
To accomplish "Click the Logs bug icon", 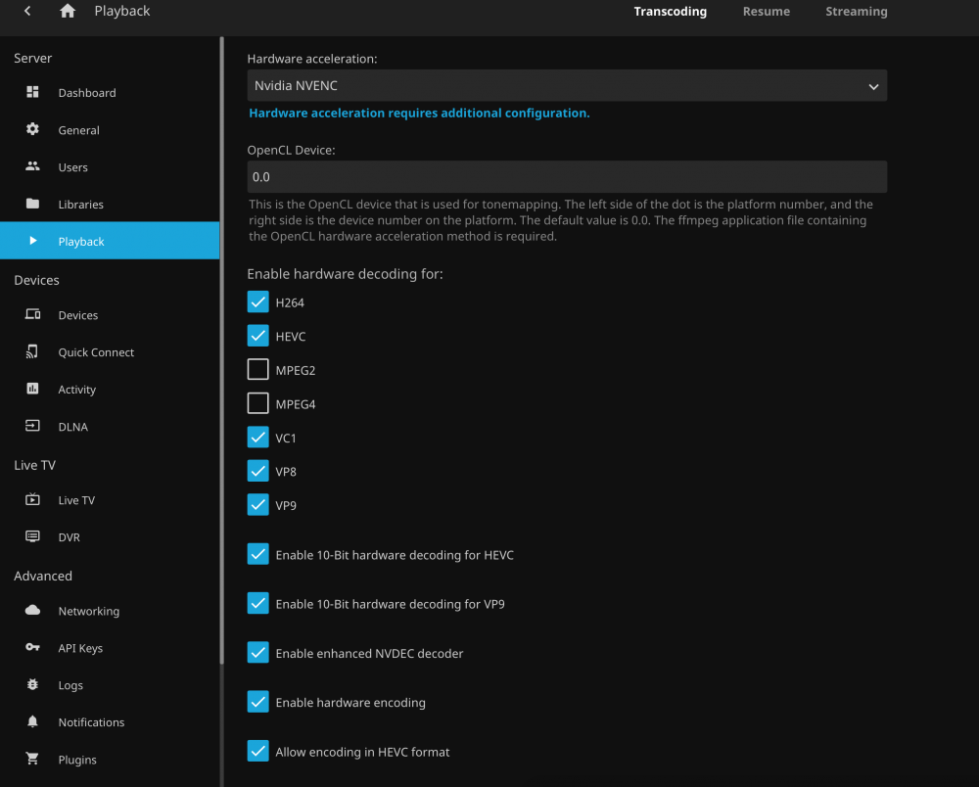I will pos(32,684).
